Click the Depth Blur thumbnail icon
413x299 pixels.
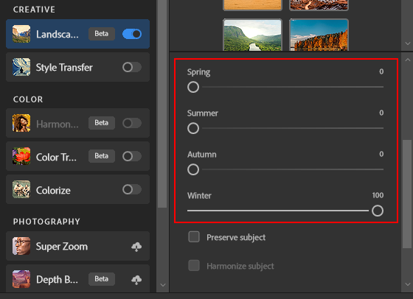click(21, 279)
